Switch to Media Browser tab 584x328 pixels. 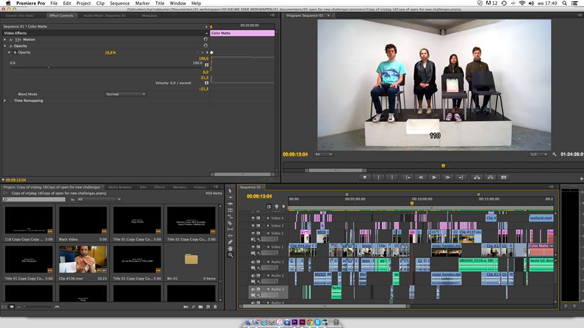[120, 187]
